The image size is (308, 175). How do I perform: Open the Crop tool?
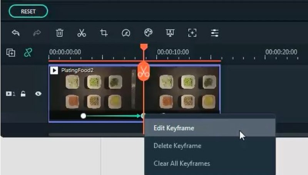point(104,33)
